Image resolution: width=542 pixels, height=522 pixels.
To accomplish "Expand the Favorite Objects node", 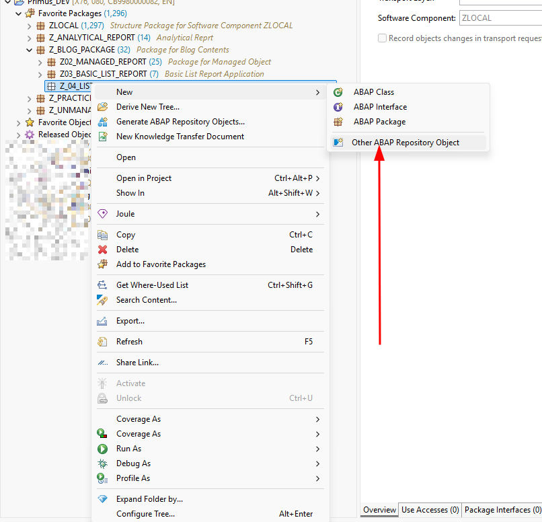I will point(19,122).
